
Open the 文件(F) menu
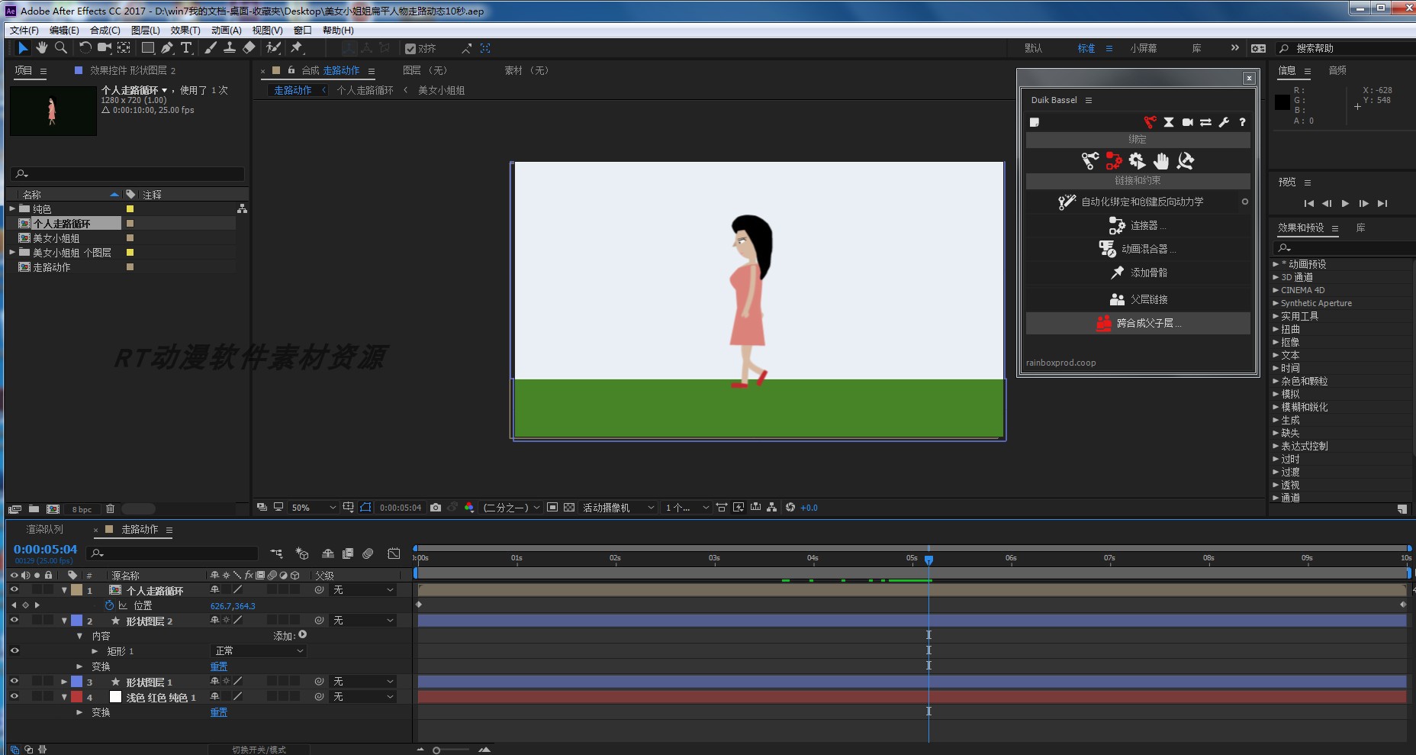[24, 31]
